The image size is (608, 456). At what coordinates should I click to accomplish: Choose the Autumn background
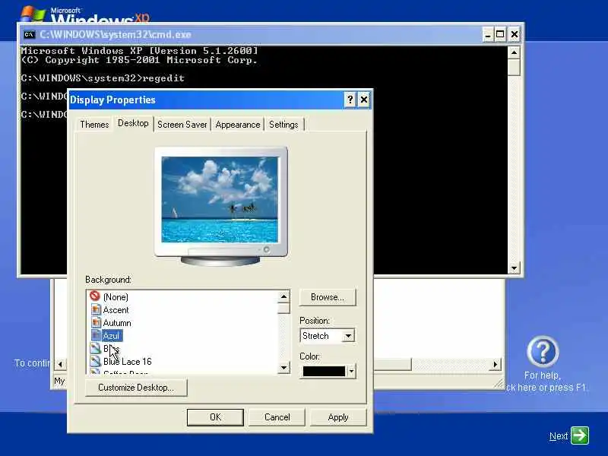point(117,322)
